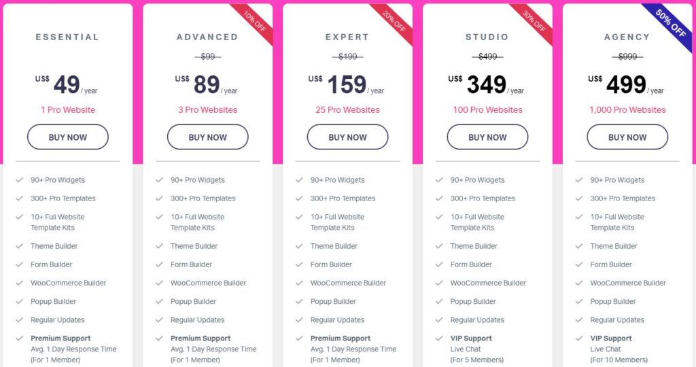The width and height of the screenshot is (696, 367).
Task: Click checkmark beside Expert's WooCommerce Builder
Action: pyautogui.click(x=300, y=283)
